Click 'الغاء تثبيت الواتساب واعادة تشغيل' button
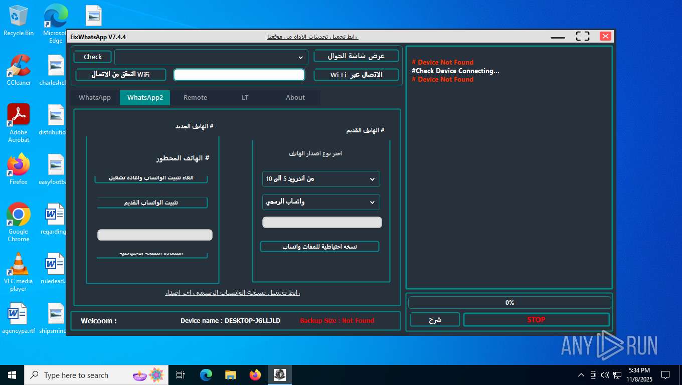 tap(151, 178)
